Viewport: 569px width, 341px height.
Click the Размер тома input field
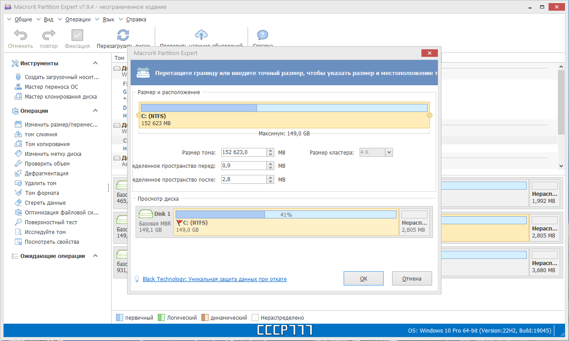click(x=244, y=152)
